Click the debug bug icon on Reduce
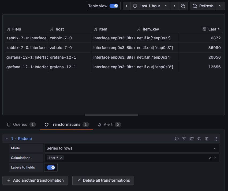Screen dimensions: 228x191 192,139
